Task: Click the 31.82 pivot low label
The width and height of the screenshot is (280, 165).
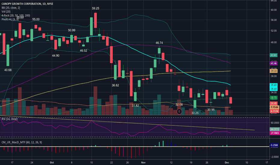Action: [x=135, y=106]
